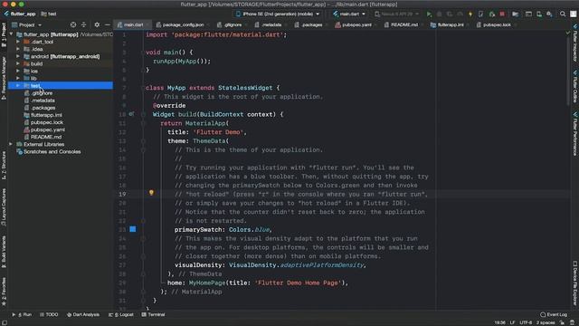This screenshot has width=579, height=326.
Task: Click the UTF-8 encoding in status bar
Action: [x=526, y=322]
